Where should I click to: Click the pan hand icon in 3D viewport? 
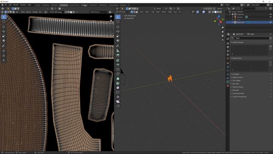pyautogui.click(x=223, y=32)
